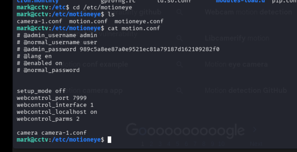Click the admin password hash value
297x152 pixels.
pos(150,49)
